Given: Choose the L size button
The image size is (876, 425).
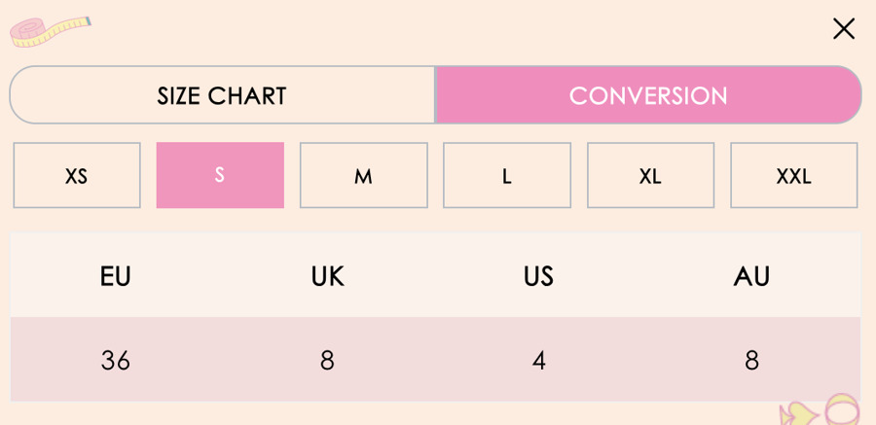Looking at the screenshot, I should click(507, 175).
